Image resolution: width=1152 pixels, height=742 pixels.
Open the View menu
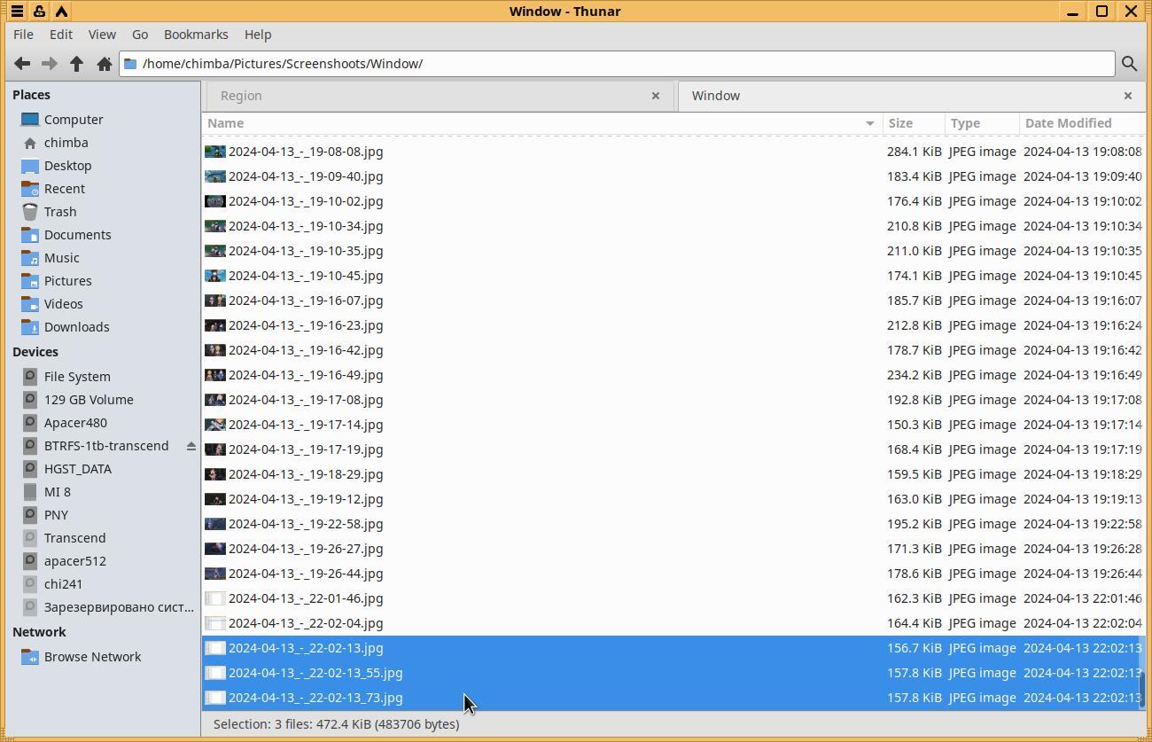[x=102, y=35]
